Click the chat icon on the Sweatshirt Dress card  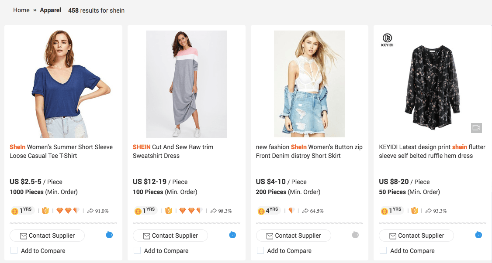click(x=232, y=235)
